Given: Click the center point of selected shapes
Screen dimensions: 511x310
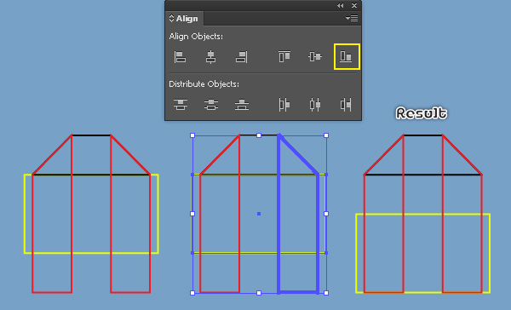Looking at the screenshot, I should click(x=259, y=214).
